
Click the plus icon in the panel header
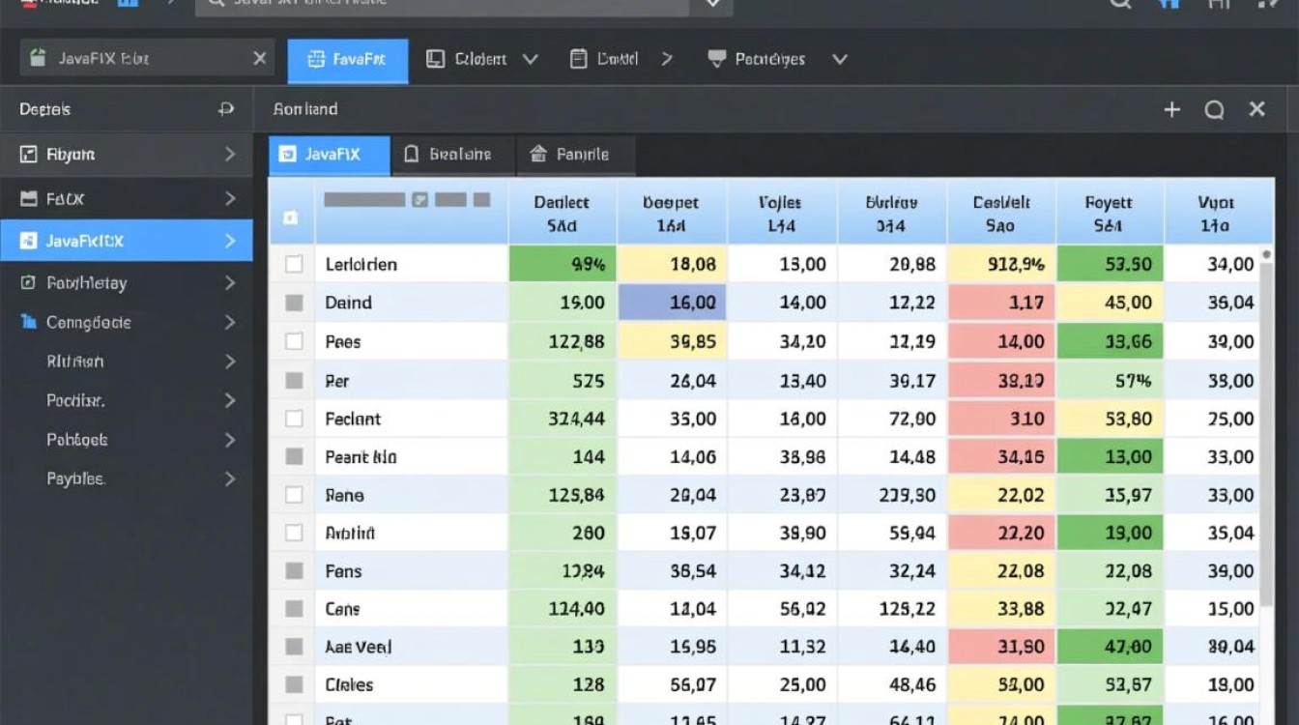1171,110
